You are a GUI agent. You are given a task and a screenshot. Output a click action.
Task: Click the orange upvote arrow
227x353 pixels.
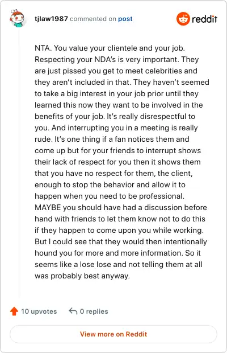tap(14, 311)
